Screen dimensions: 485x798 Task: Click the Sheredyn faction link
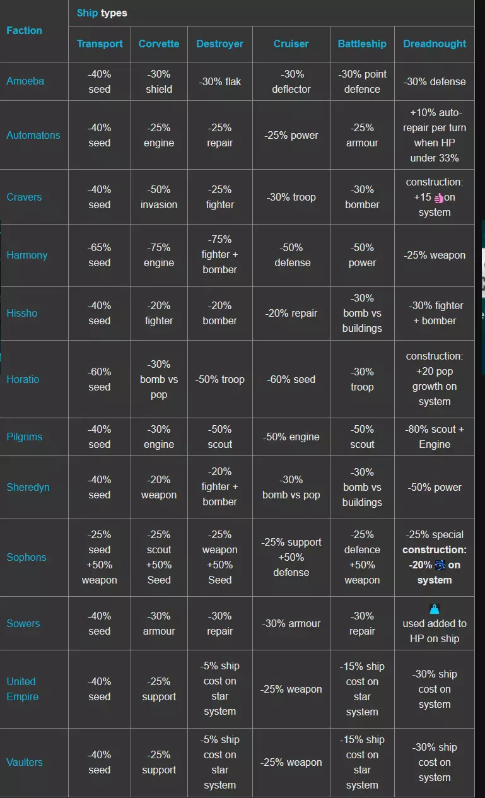pyautogui.click(x=28, y=487)
